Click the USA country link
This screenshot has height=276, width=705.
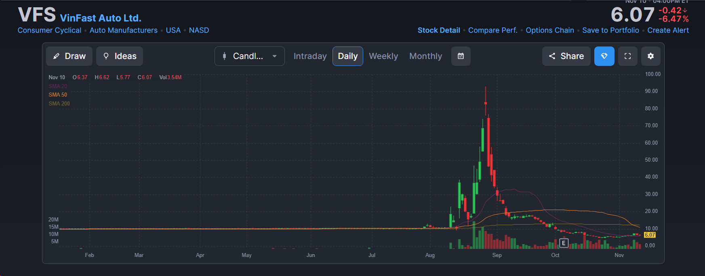(173, 30)
